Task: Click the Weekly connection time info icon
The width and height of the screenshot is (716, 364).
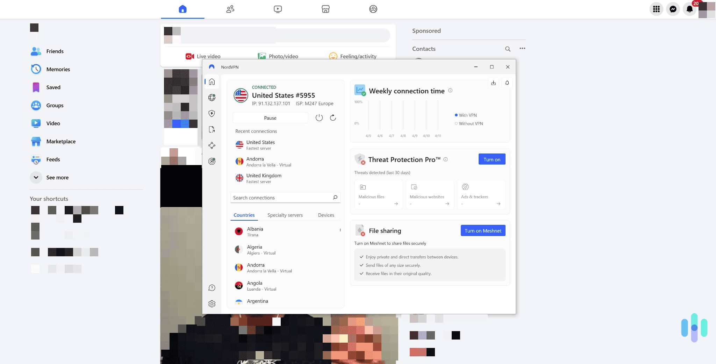Action: tap(450, 90)
